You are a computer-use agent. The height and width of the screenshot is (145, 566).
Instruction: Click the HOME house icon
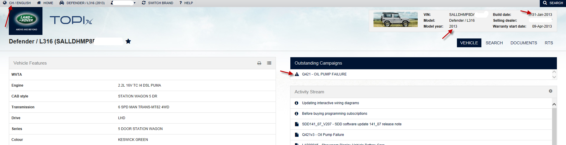pos(39,3)
